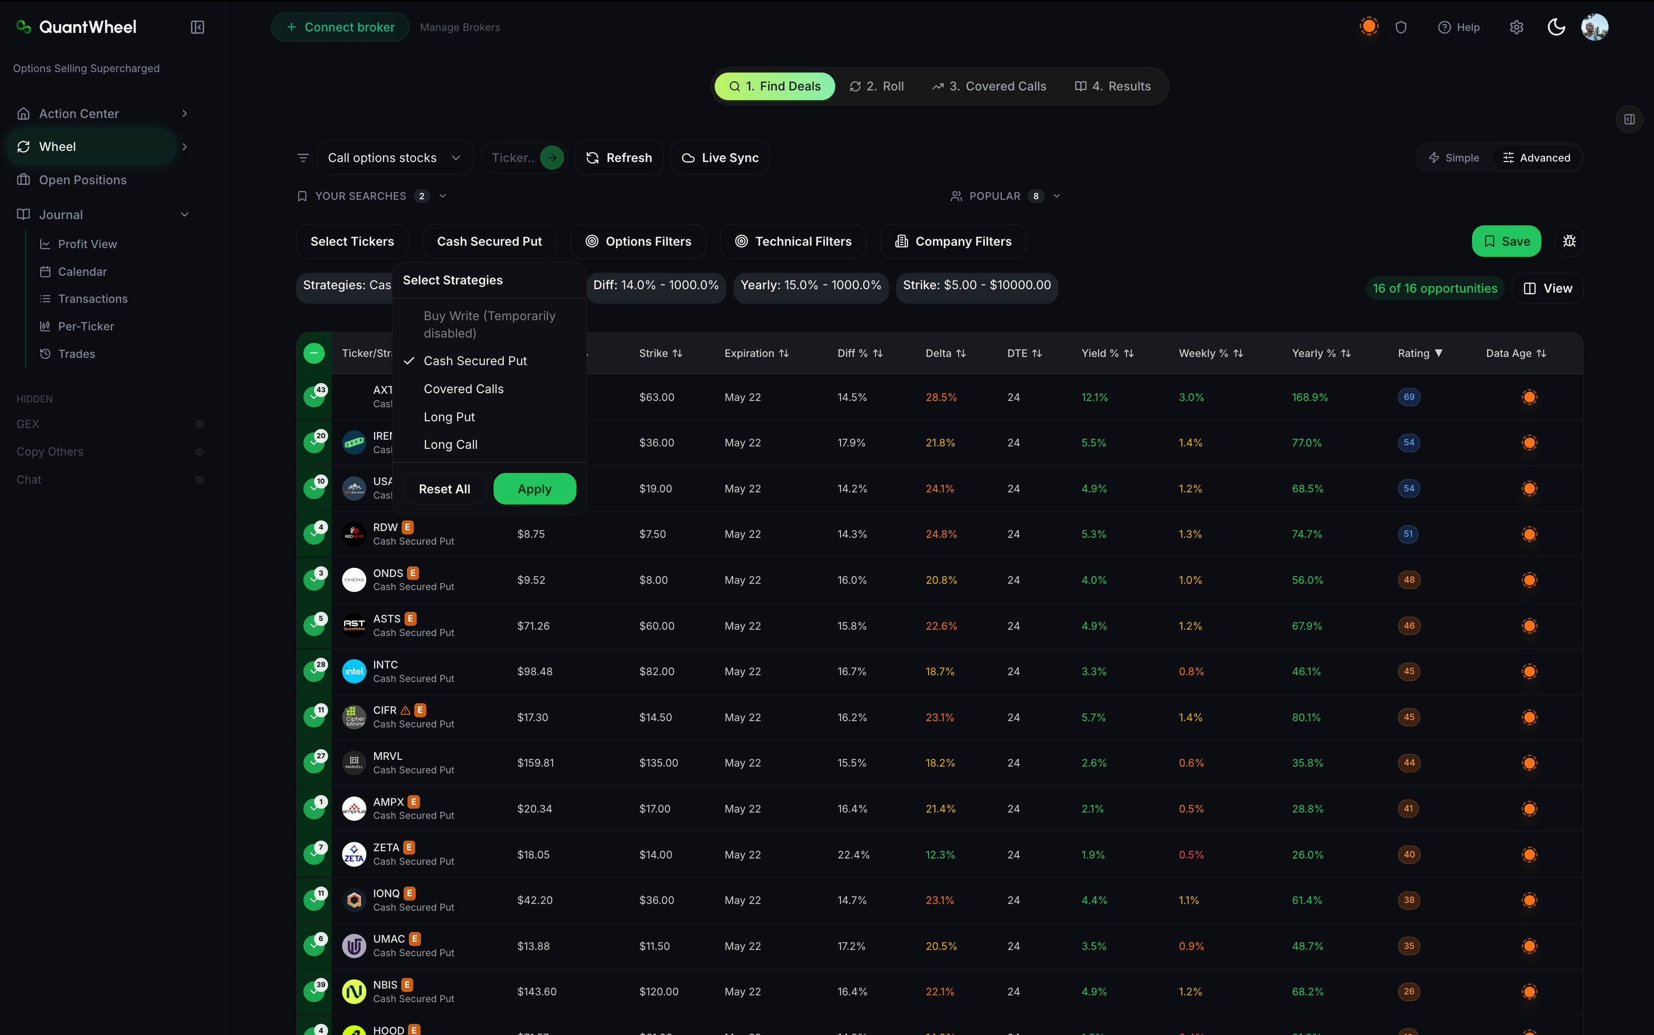The width and height of the screenshot is (1654, 1035).
Task: Switch to 4. Results tab
Action: tap(1112, 86)
